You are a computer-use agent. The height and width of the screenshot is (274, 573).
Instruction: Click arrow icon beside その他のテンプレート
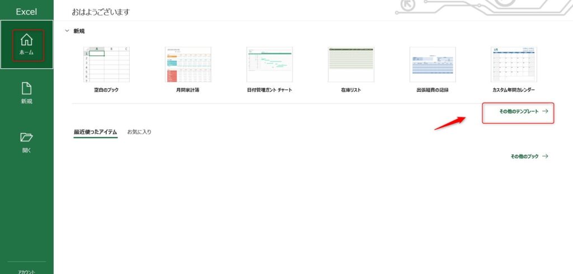[545, 111]
